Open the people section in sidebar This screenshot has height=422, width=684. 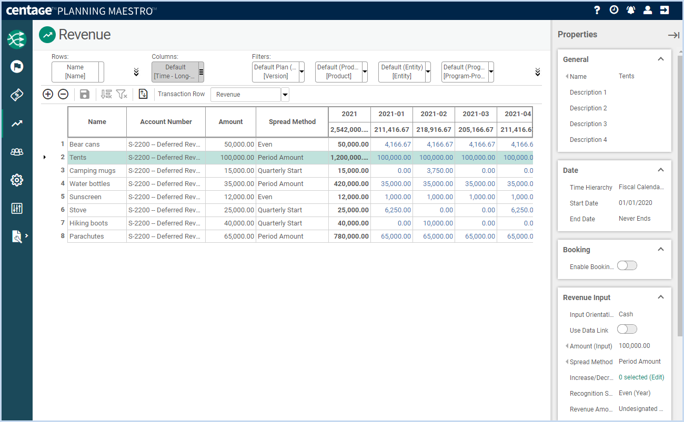point(17,152)
